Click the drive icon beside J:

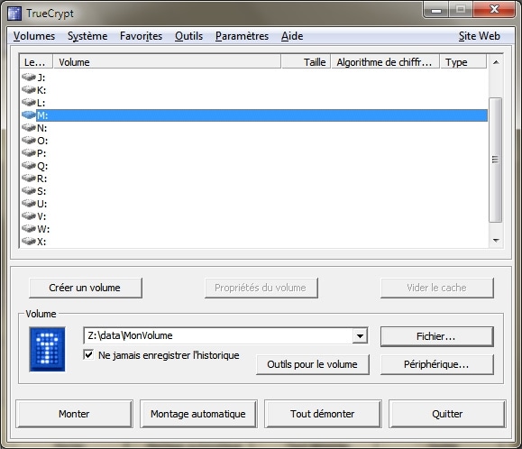(x=29, y=78)
